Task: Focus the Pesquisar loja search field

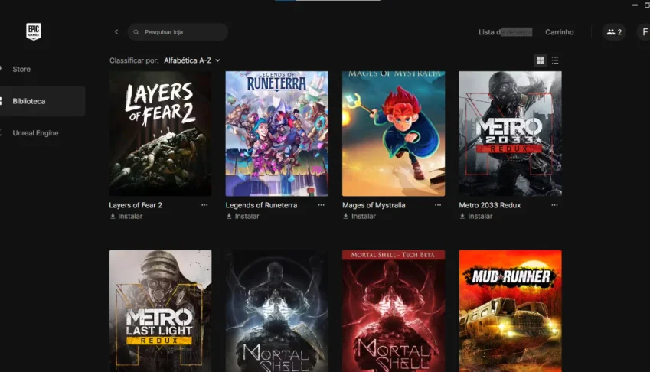Action: tap(178, 32)
